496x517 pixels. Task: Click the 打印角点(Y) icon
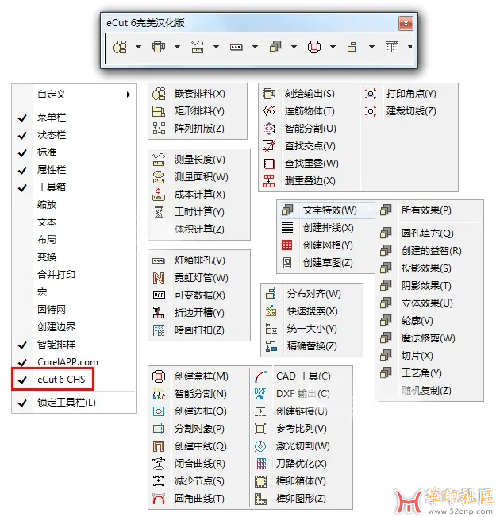371,94
